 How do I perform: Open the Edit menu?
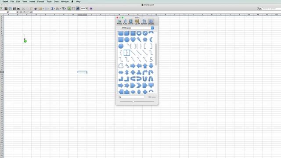click(x=18, y=1)
